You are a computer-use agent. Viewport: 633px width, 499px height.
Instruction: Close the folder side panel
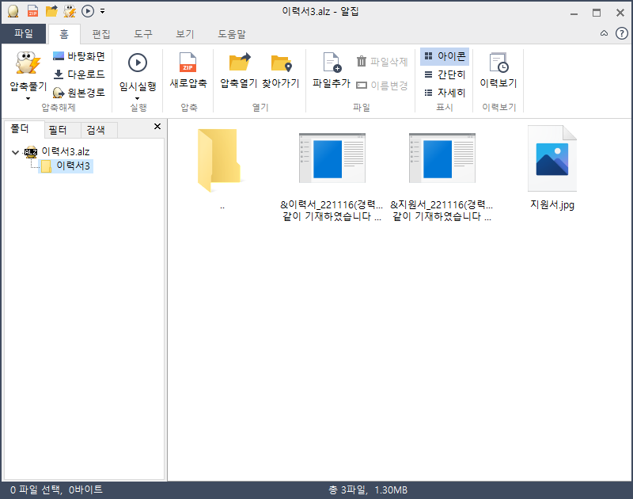coord(157,127)
